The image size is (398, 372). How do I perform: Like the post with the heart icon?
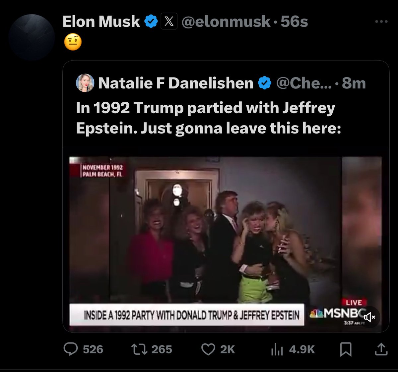tap(208, 349)
